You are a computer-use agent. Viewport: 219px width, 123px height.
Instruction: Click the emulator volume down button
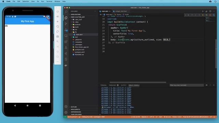coord(58,22)
